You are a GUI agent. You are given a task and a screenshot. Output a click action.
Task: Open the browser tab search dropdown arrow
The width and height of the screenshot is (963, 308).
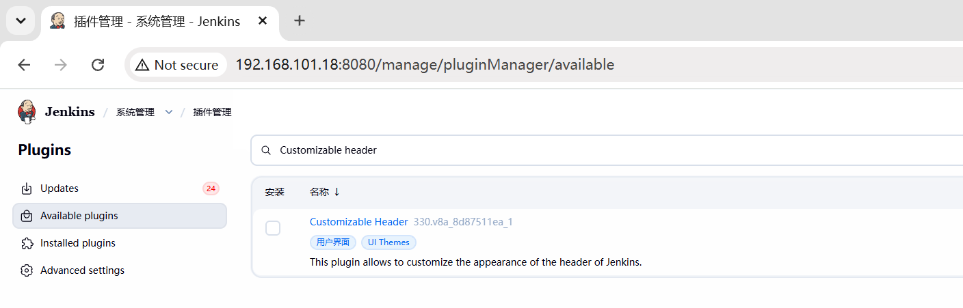pos(21,20)
